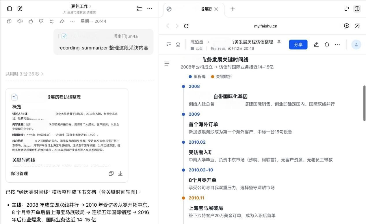Go to Feishu docs home

[x=178, y=45]
